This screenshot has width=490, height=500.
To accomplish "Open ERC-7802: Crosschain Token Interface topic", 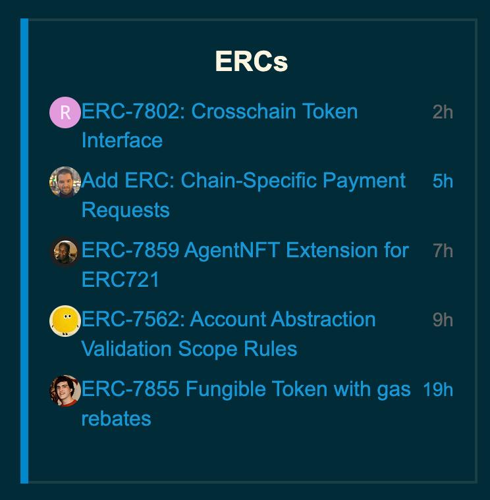I will coord(219,112).
